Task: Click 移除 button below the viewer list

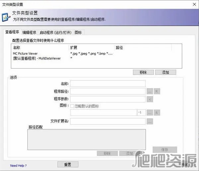Action: 143,72
